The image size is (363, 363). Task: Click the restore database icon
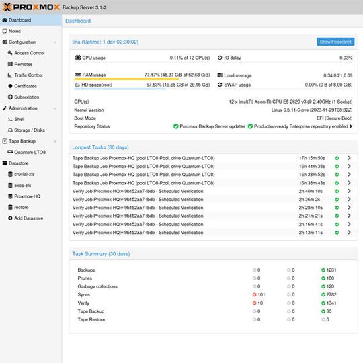coord(10,207)
